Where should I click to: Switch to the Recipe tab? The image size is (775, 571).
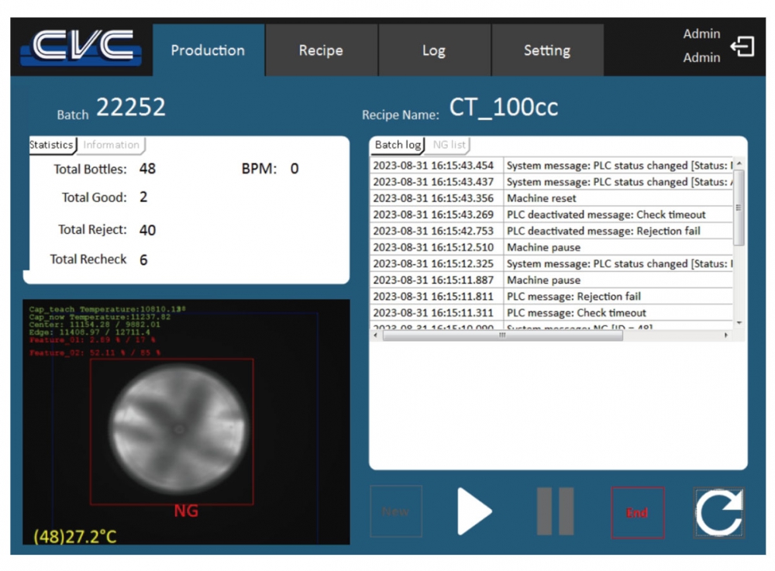(321, 50)
